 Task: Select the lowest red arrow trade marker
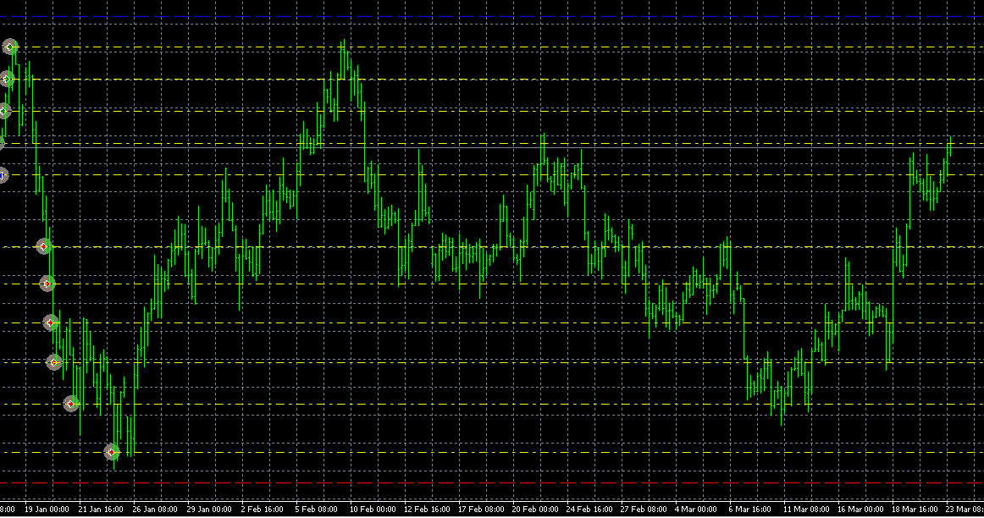point(112,452)
